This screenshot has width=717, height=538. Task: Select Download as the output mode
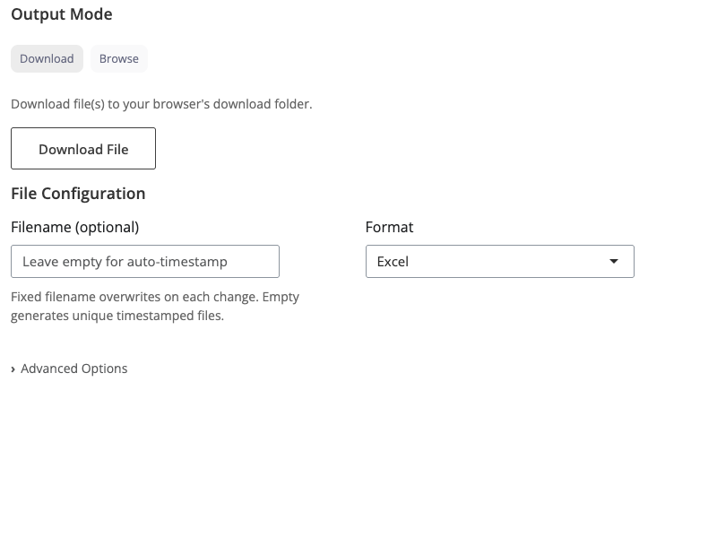coord(47,58)
